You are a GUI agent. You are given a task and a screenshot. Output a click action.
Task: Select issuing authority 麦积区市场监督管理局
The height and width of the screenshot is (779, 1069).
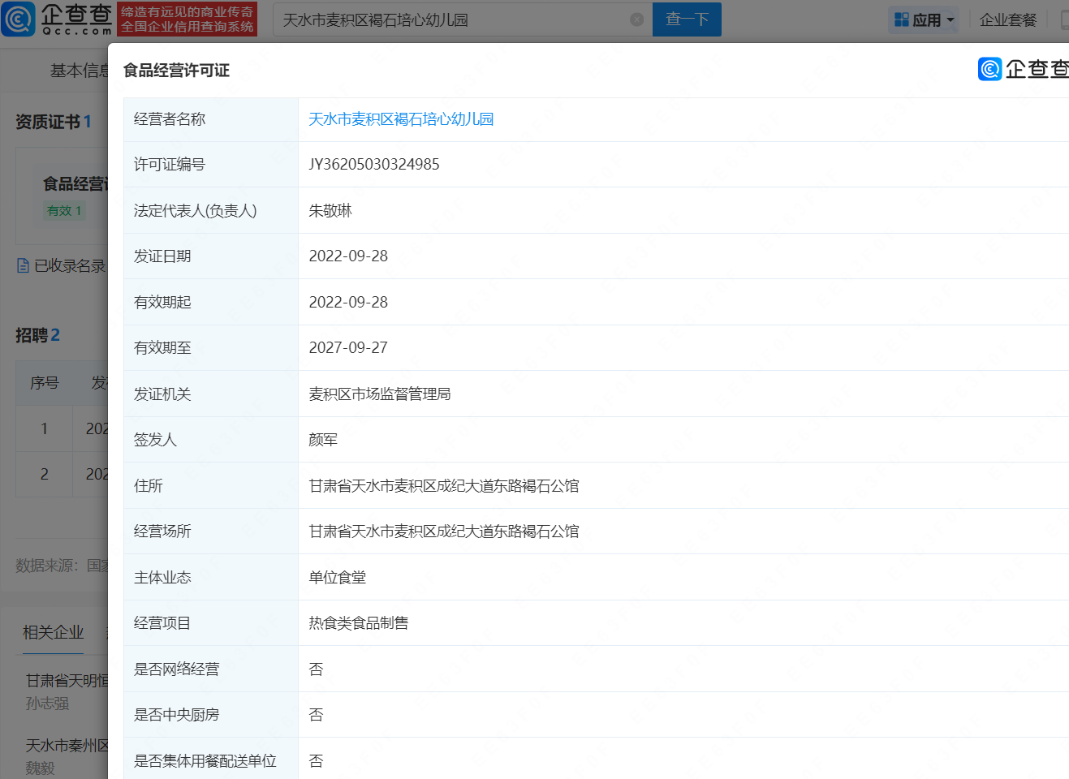380,394
